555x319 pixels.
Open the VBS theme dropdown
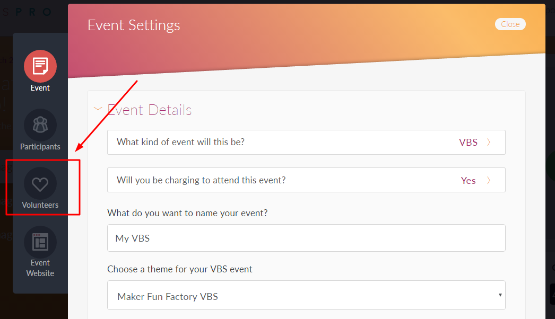[306, 295]
